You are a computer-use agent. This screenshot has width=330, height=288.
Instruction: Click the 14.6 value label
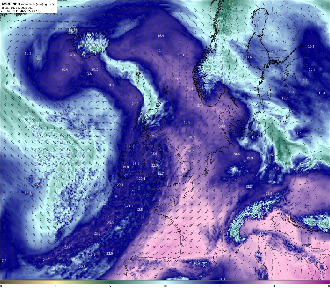(x=249, y=57)
